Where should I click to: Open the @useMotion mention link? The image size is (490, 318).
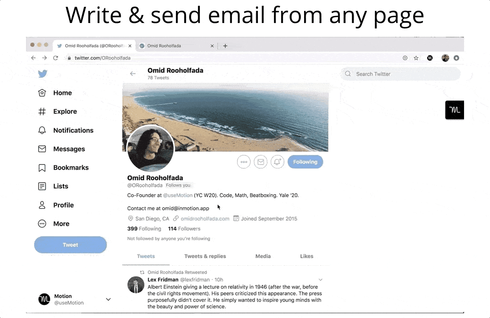[x=178, y=195]
